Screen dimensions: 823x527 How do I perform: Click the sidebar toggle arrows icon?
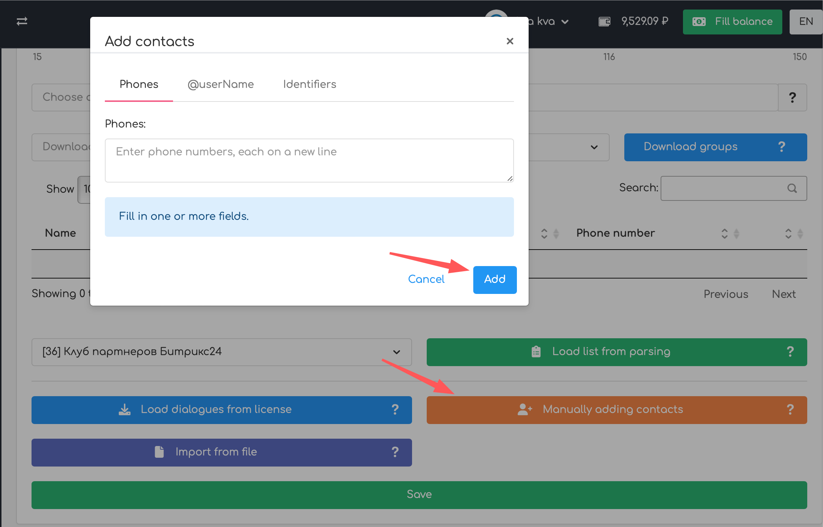click(x=22, y=21)
